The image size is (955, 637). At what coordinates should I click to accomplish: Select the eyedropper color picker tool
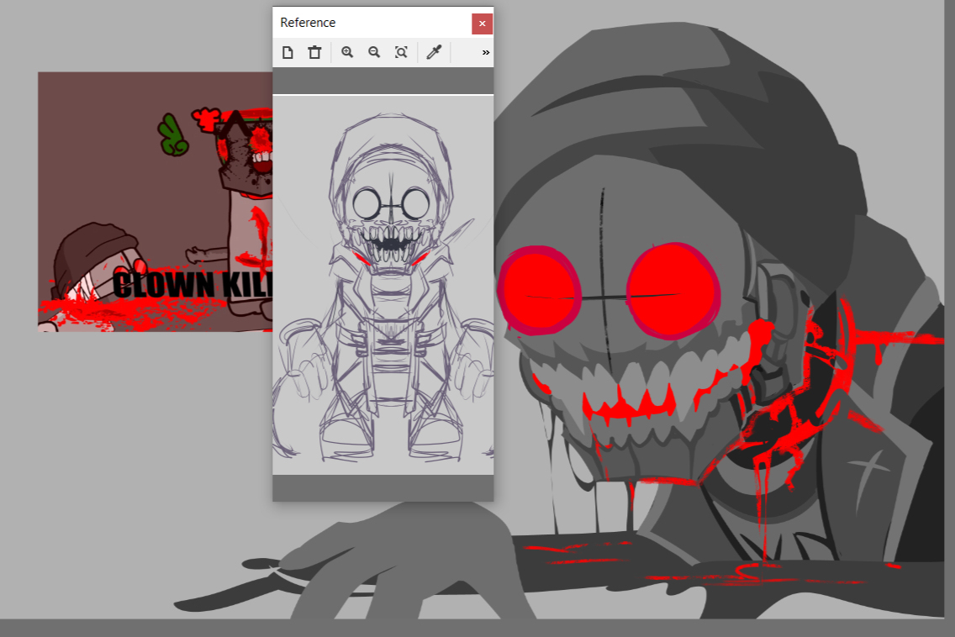coord(434,53)
